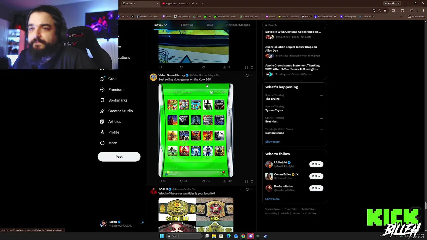Open Grok explain on Video Game History post
This screenshot has height=240, width=427.
tap(247, 75)
